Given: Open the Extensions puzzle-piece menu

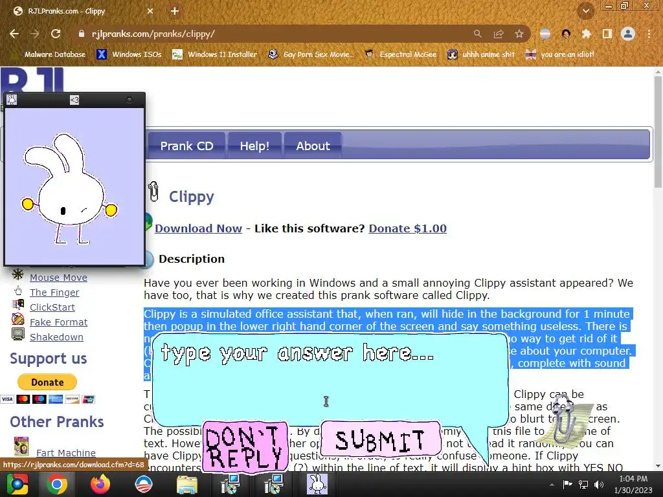Looking at the screenshot, I should pyautogui.click(x=586, y=34).
